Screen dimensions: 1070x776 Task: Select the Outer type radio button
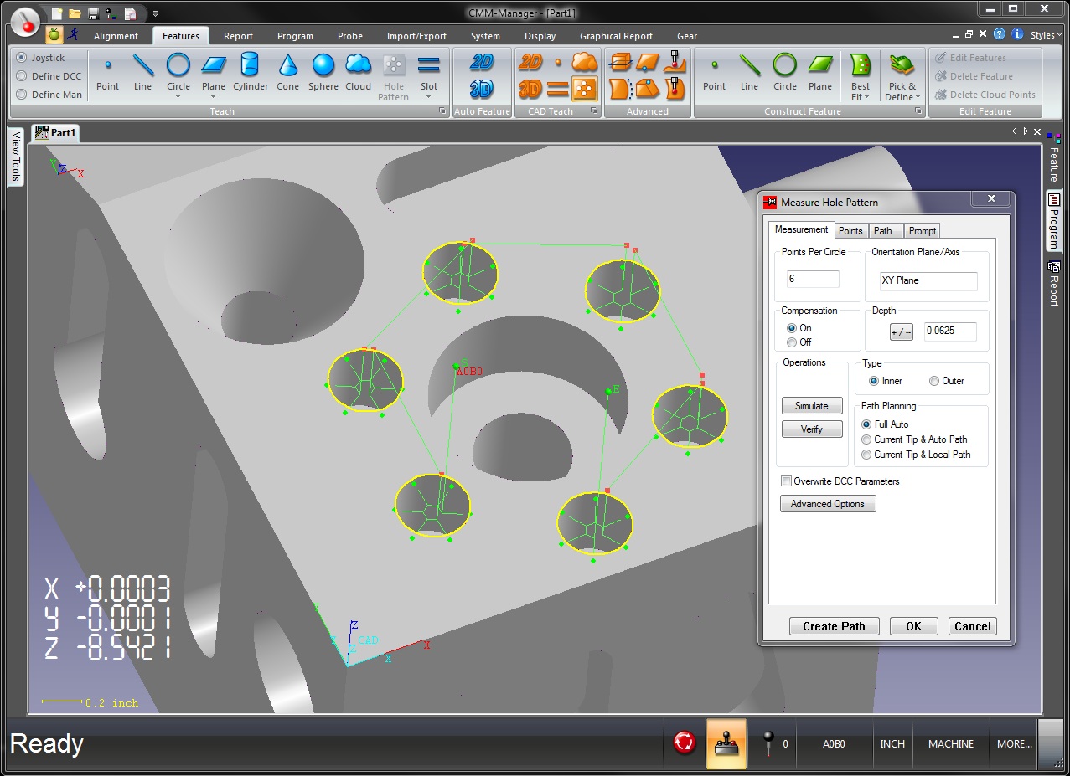pyautogui.click(x=934, y=381)
